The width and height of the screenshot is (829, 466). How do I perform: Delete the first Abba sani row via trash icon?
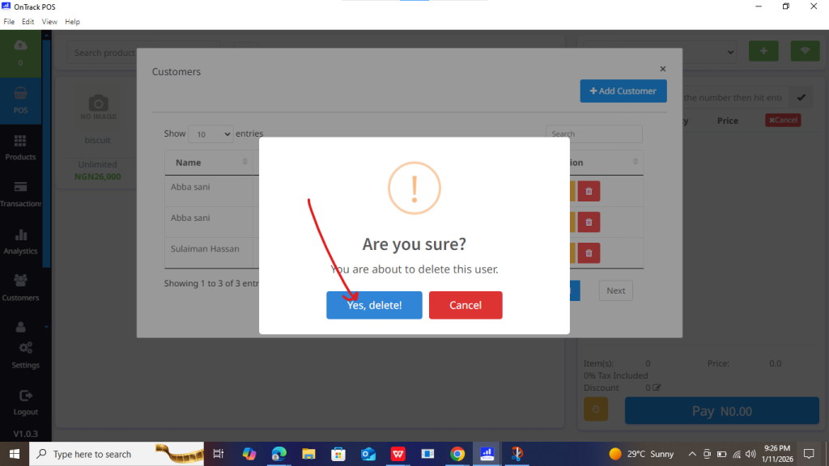click(x=589, y=191)
